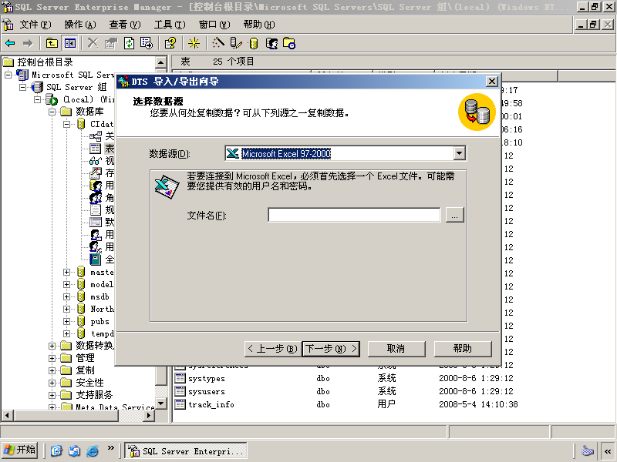This screenshot has height=462, width=617.
Task: Click the Forward arrow toolbar icon
Action: click(28, 43)
